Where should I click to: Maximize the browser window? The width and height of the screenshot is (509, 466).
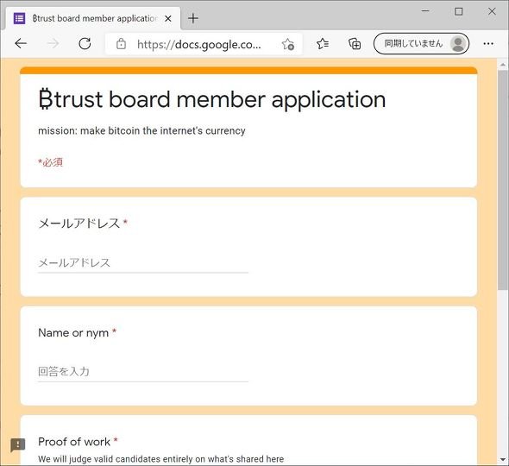(458, 11)
